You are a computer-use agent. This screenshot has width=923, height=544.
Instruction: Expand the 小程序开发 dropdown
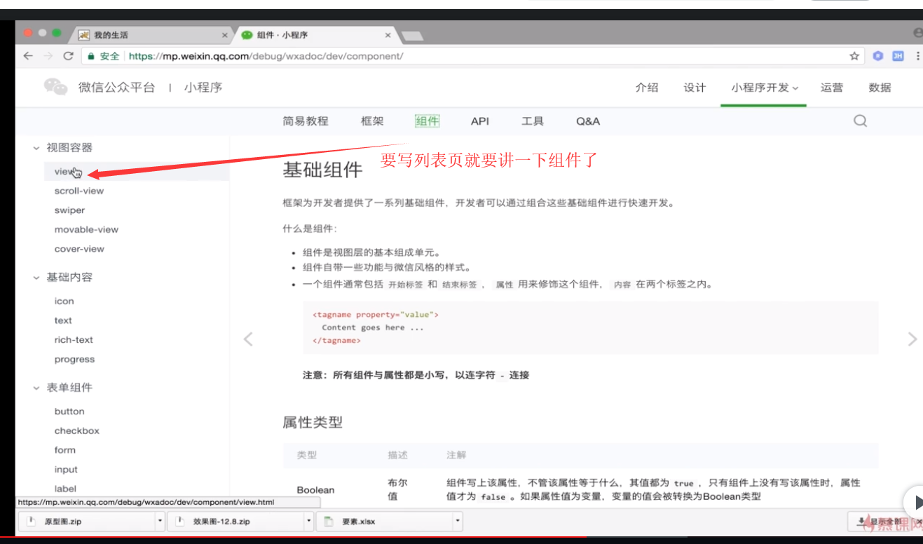click(764, 87)
